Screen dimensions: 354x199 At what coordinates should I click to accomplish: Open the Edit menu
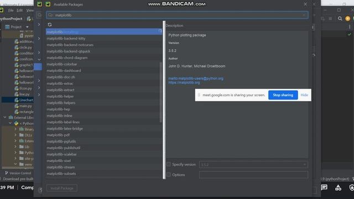20,11
